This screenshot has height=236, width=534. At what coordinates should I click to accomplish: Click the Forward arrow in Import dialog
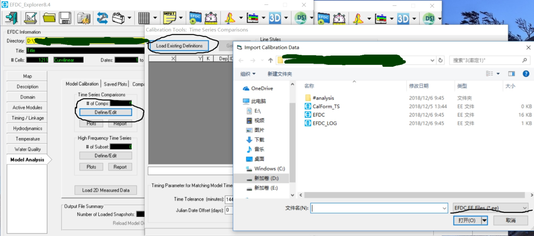[x=253, y=60]
